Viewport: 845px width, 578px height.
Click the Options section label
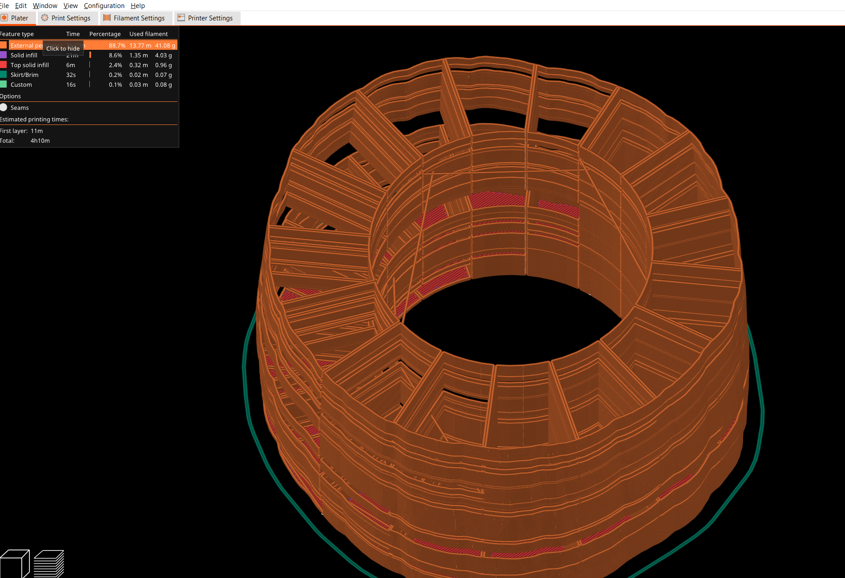(x=10, y=96)
